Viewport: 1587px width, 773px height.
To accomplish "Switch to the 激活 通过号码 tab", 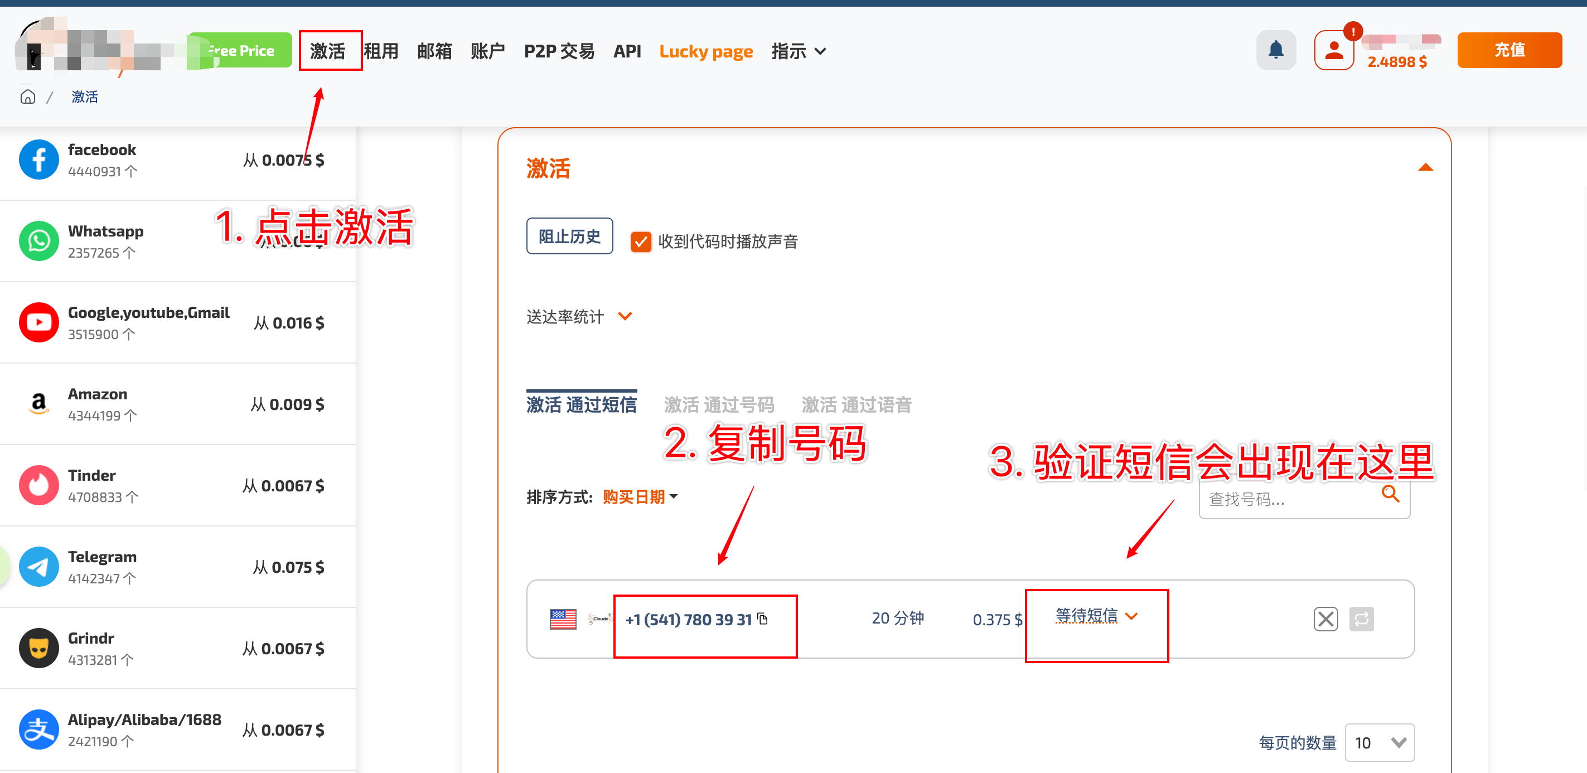I will coord(719,405).
